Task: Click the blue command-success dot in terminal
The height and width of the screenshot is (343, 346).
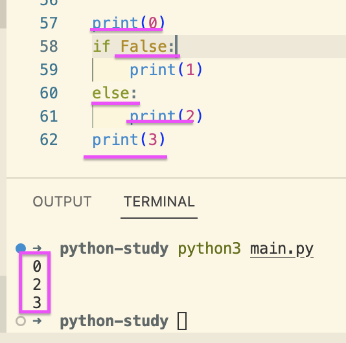Action: (21, 249)
